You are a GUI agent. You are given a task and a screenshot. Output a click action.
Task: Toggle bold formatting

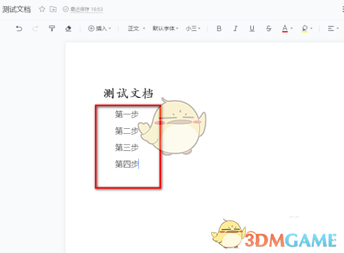219,28
